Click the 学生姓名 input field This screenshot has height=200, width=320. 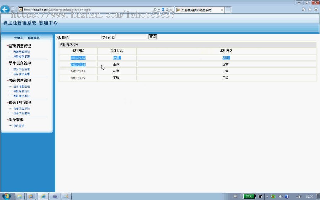(131, 37)
